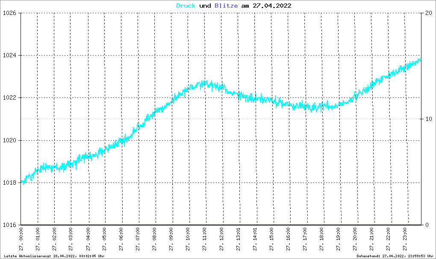Click the time label '27. 19:00'
Viewport: 436px width, 259px height.
point(339,239)
